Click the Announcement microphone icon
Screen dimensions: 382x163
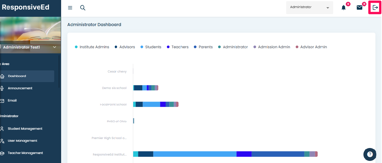click(x=2, y=88)
